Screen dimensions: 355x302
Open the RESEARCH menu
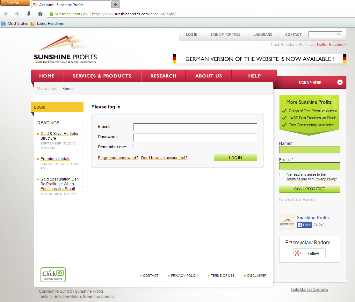pos(163,76)
